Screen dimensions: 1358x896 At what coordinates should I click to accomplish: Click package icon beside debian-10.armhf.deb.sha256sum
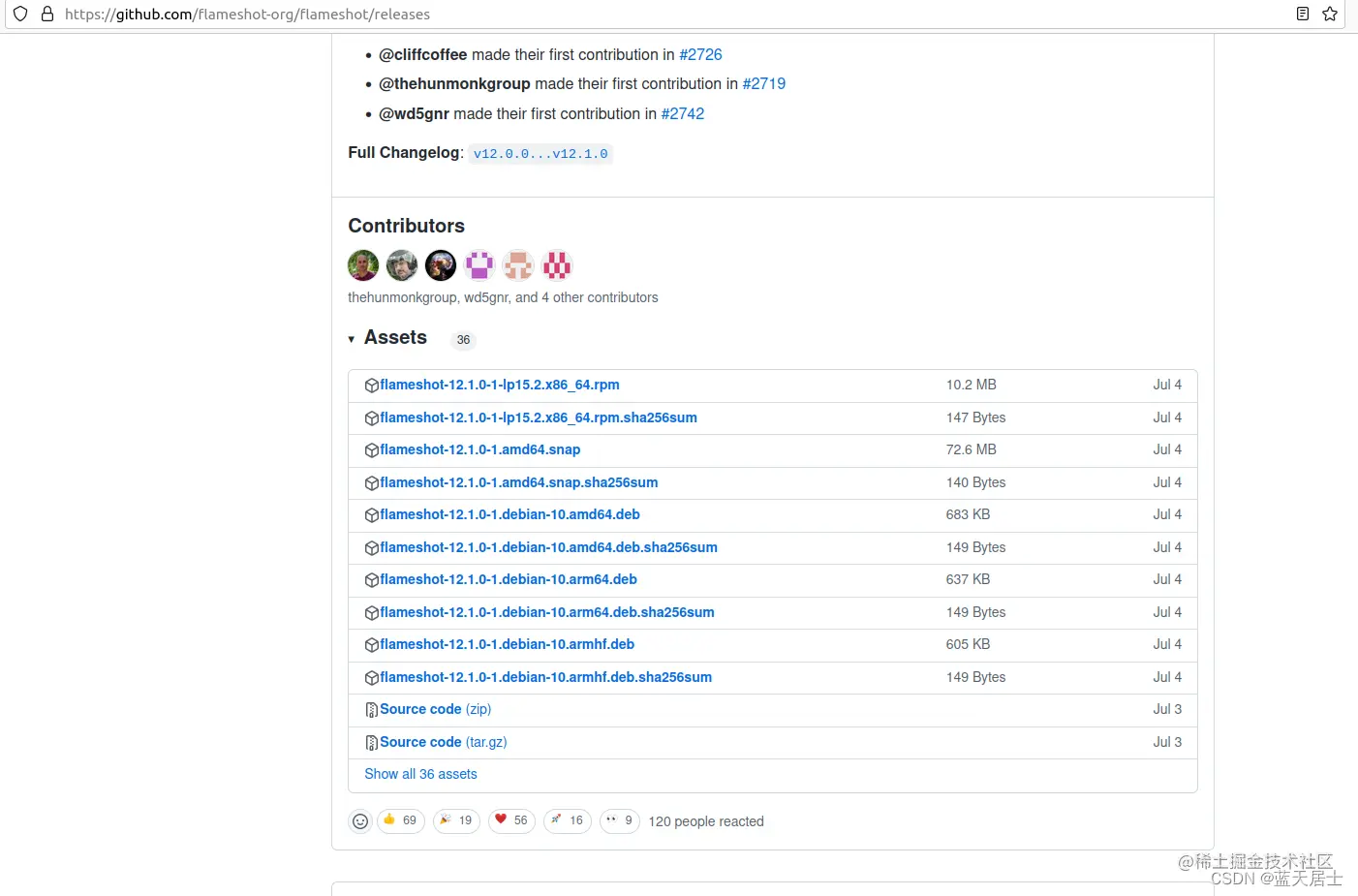(371, 678)
